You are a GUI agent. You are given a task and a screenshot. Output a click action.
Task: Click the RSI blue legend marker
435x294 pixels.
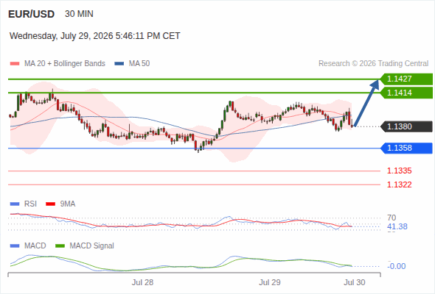pyautogui.click(x=15, y=204)
